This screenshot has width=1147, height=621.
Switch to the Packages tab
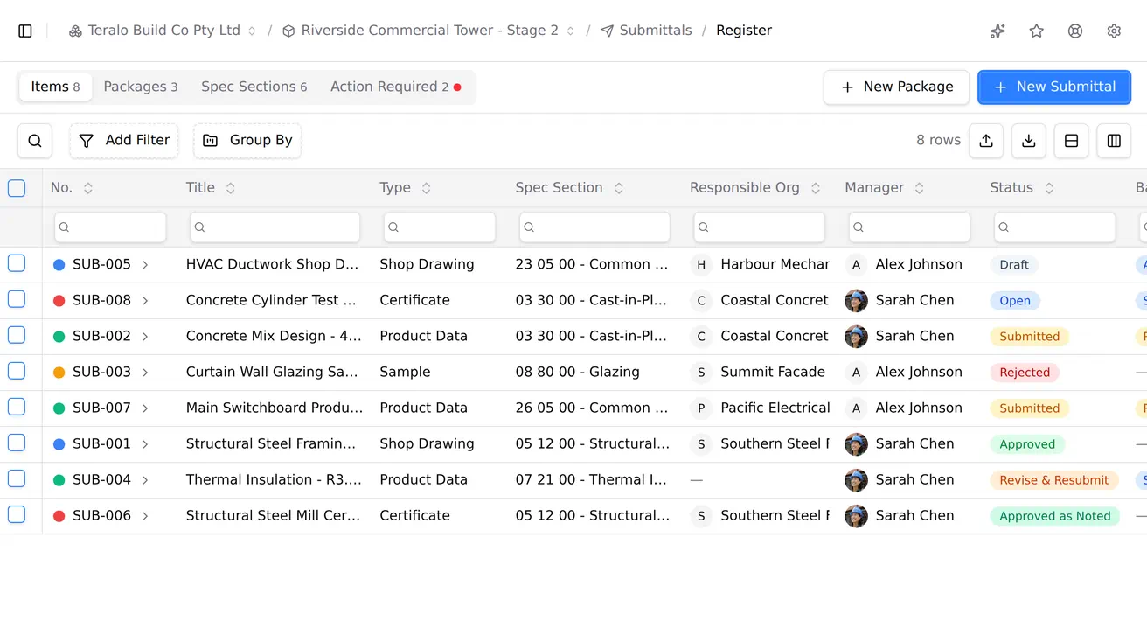pos(141,87)
